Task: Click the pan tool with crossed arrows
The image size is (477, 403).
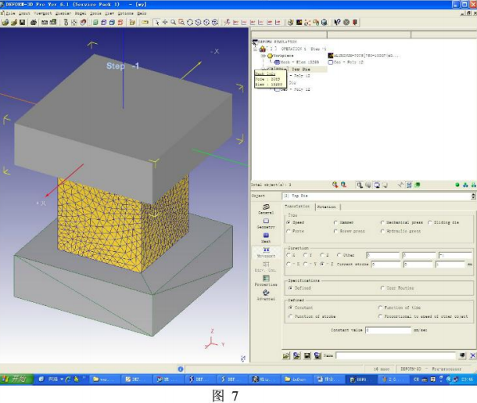Action: tap(165, 22)
